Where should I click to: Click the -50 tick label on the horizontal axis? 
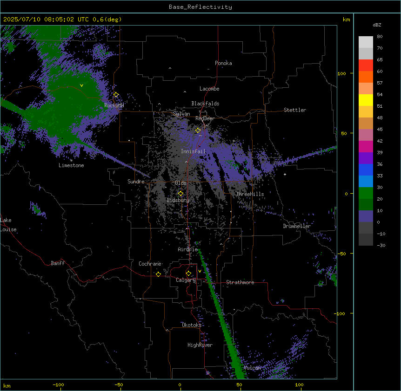[119, 384]
